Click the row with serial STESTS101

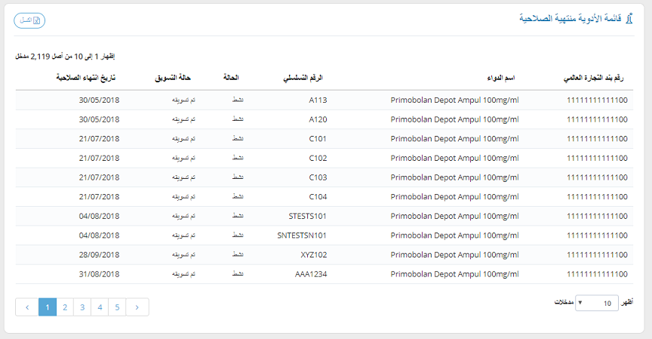307,215
